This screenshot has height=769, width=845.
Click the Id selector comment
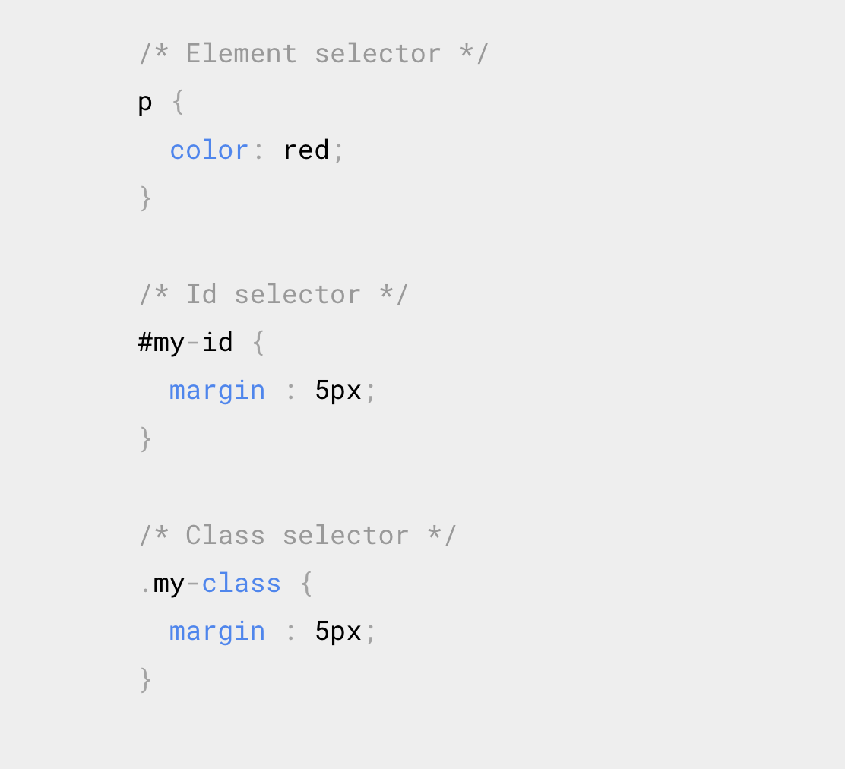click(274, 295)
